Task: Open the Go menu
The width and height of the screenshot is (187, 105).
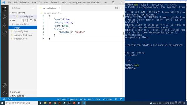Action: 40,3
